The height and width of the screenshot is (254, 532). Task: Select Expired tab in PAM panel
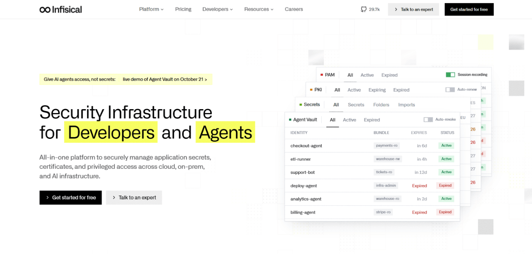tap(389, 75)
